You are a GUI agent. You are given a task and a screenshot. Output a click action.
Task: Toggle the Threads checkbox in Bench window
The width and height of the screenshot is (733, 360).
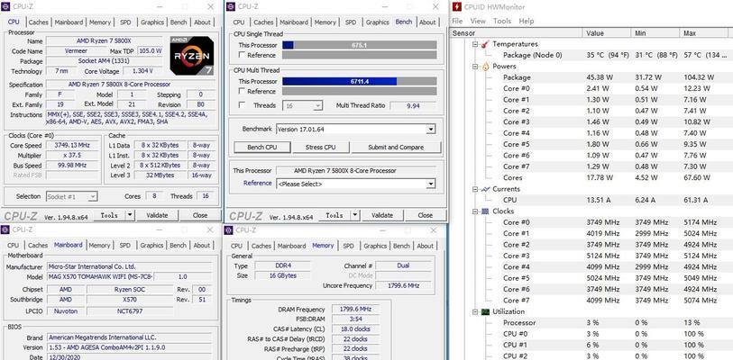point(242,105)
